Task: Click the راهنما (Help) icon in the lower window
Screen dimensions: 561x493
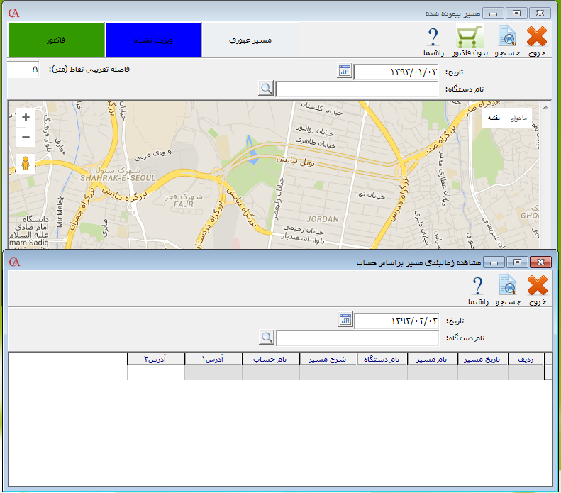Action: (x=477, y=285)
